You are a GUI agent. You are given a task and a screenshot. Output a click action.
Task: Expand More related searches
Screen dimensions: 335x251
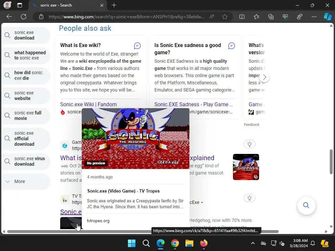[26, 181]
